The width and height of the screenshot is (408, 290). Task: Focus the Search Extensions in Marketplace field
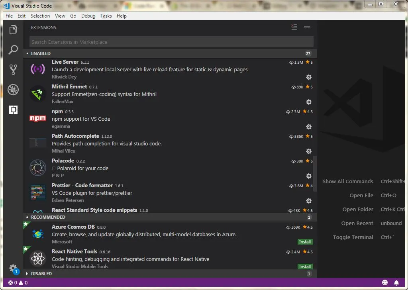pyautogui.click(x=171, y=42)
